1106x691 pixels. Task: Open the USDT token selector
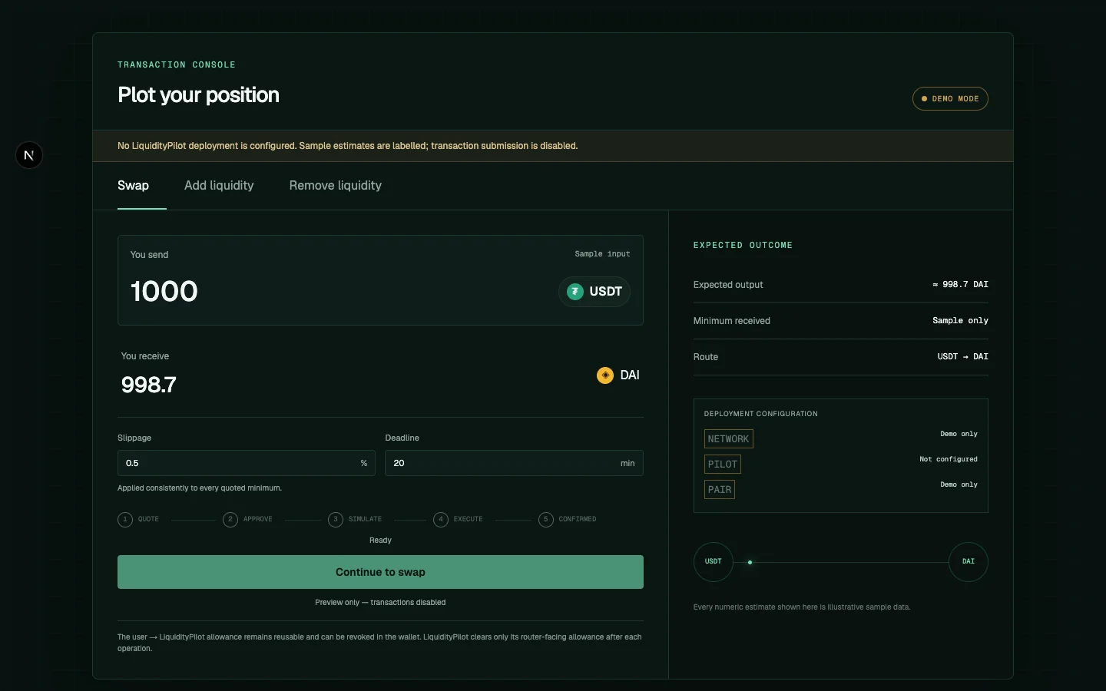point(594,292)
